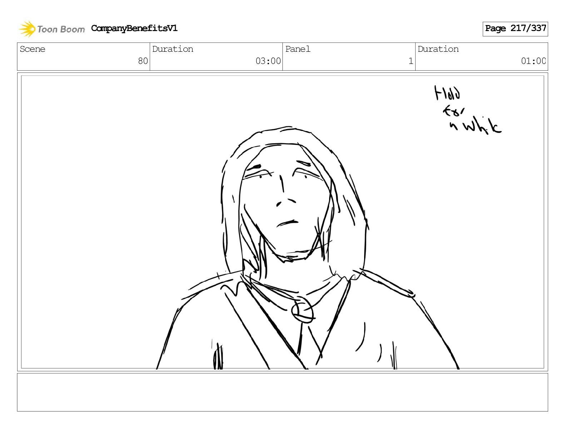Viewport: 566px width, 437px height.
Task: Click the storyboard panel character sketch
Action: coord(307,247)
